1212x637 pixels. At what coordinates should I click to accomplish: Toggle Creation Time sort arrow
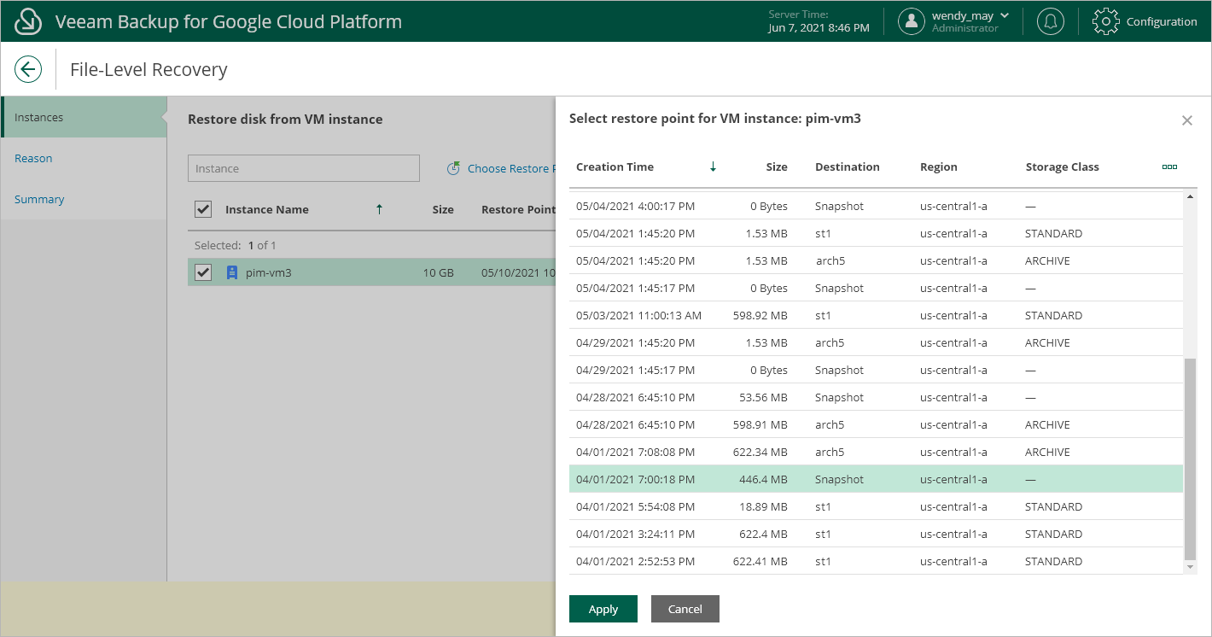[713, 167]
